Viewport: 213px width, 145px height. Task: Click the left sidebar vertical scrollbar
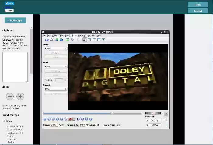coord(31,51)
